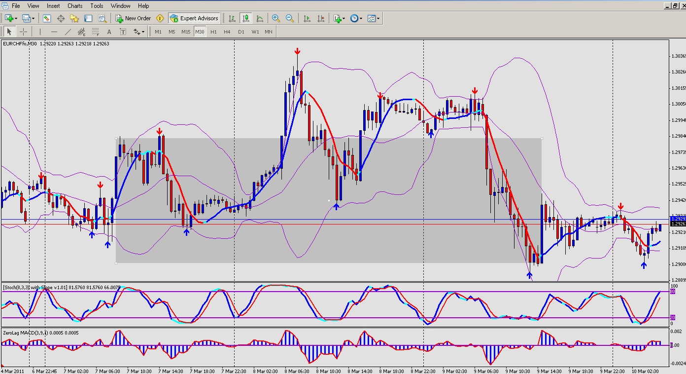
Task: Open the Navigator panel star-folder icon
Action: [x=74, y=18]
